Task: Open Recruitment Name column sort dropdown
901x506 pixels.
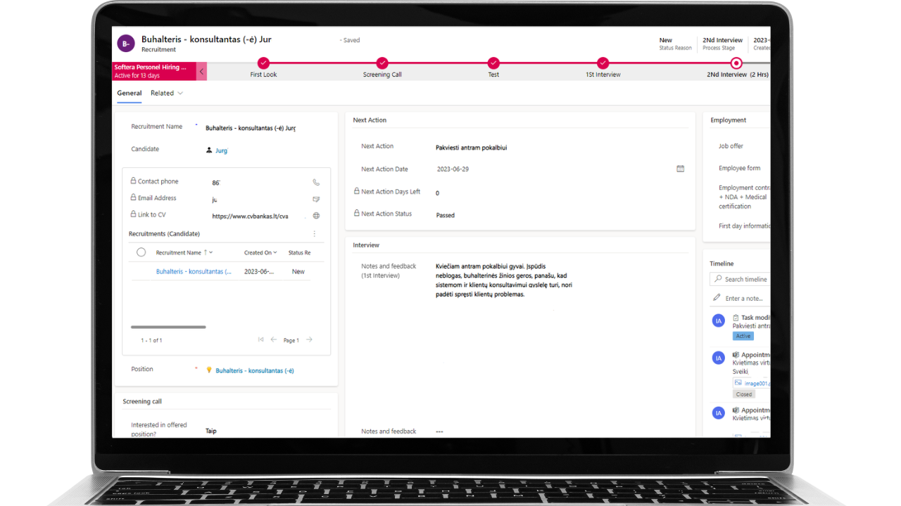Action: click(210, 252)
